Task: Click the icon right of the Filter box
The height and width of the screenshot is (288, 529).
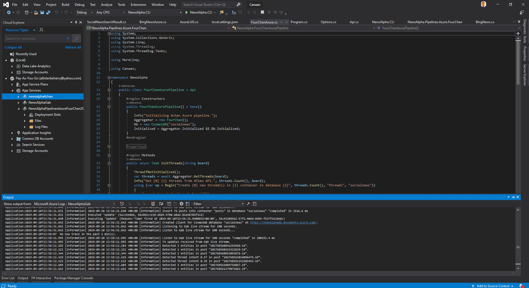Action: pos(248,204)
